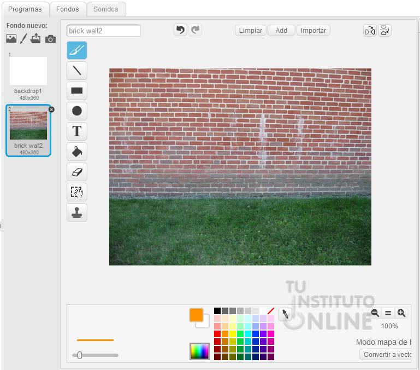
Task: Undo the last edit
Action: [x=181, y=30]
